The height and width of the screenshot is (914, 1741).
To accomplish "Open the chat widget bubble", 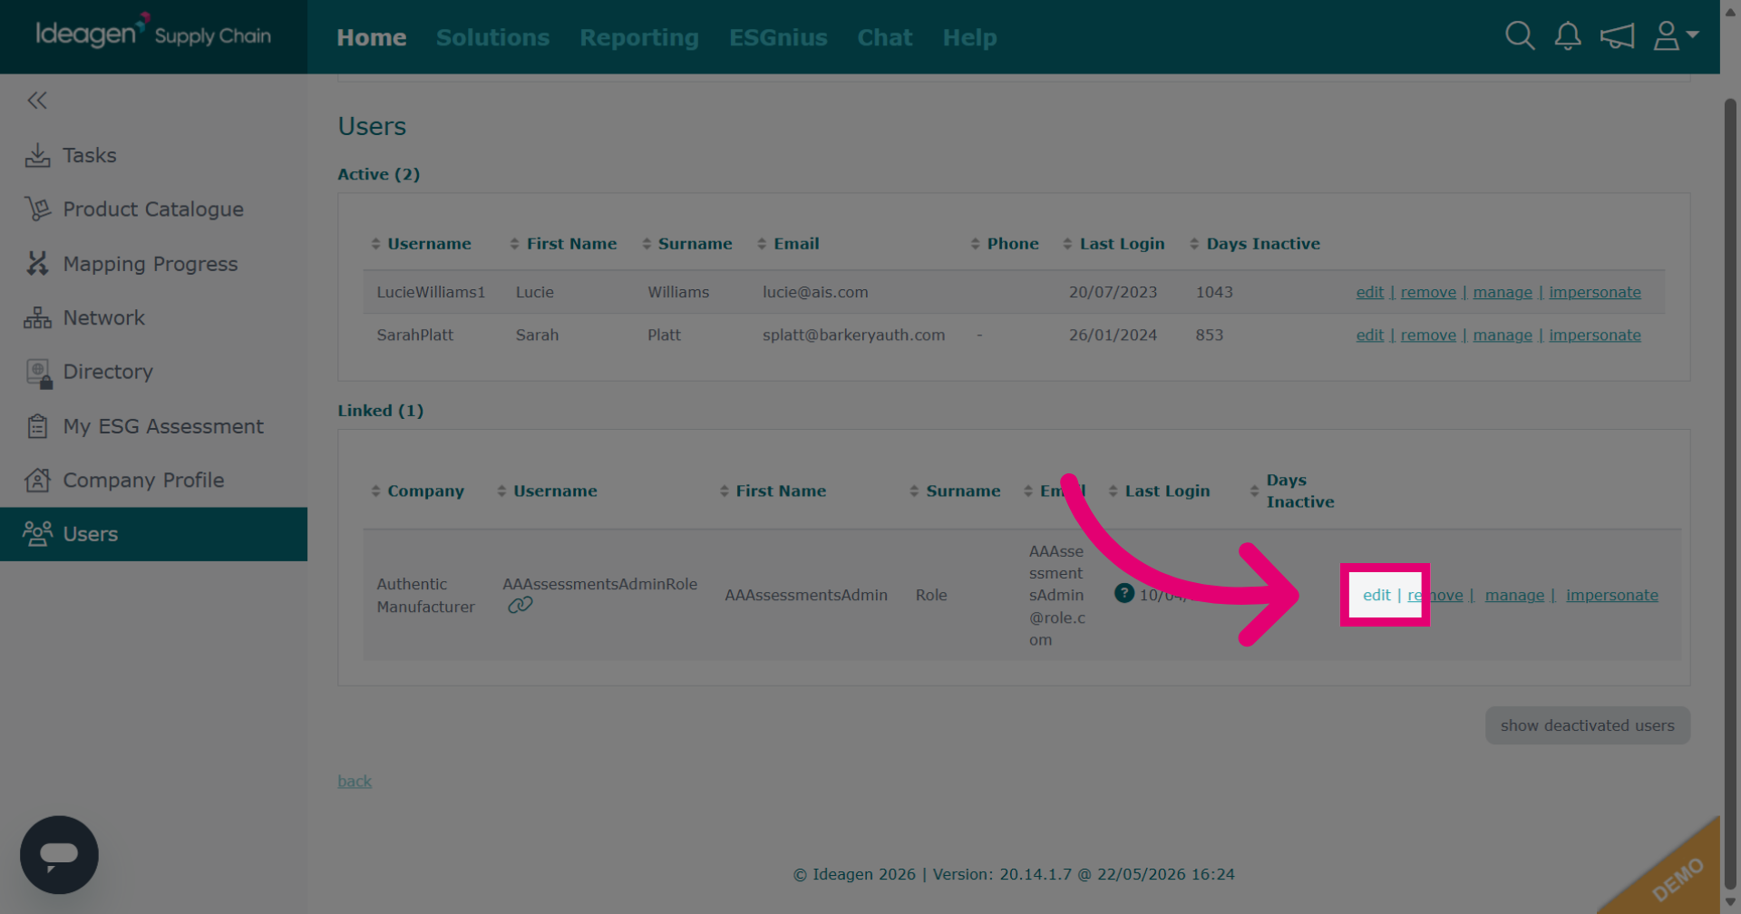I will (59, 854).
